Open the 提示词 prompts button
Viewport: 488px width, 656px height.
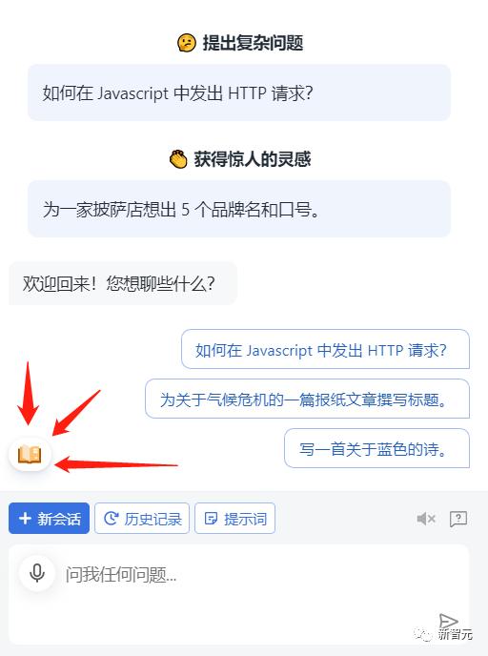(x=235, y=519)
